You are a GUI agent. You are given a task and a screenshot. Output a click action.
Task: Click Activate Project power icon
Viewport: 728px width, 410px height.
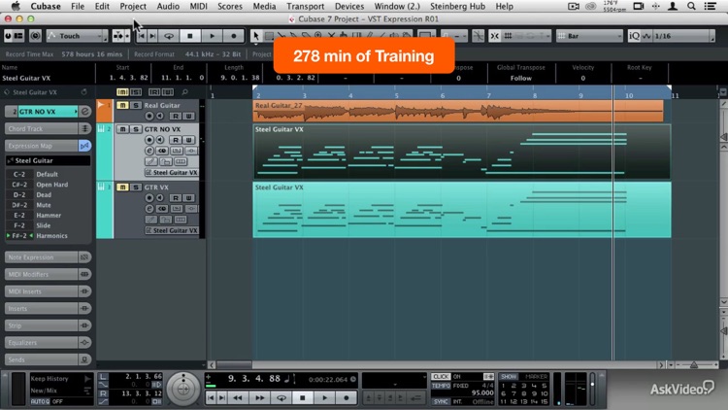pos(8,36)
